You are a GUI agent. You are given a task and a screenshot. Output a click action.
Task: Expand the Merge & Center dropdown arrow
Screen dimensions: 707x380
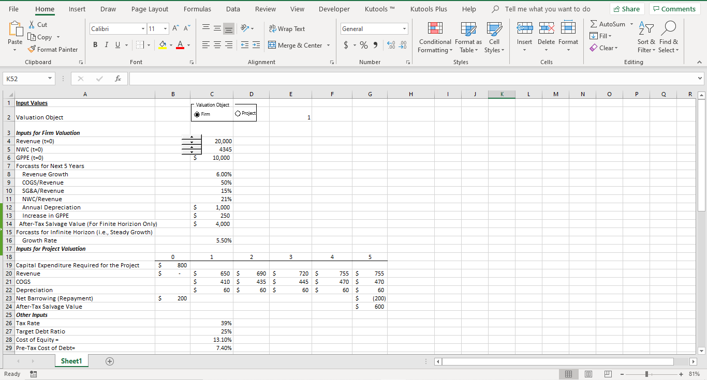point(328,45)
